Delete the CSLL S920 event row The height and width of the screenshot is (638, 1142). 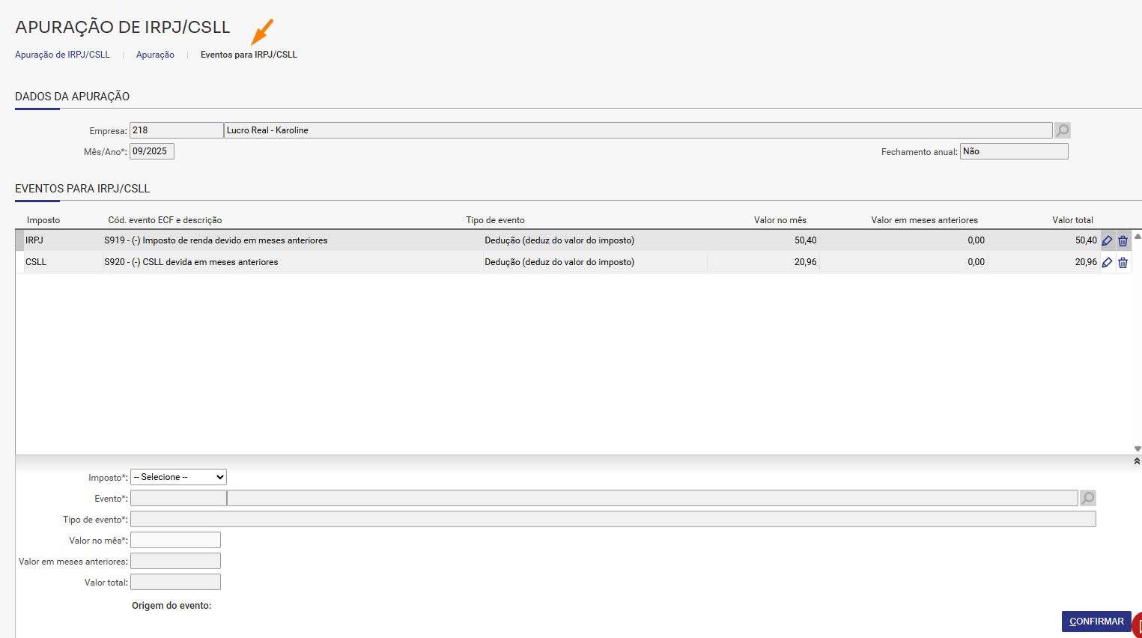1123,262
